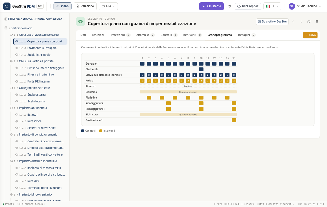Open the IT language selector
Viewport: 327px width, 207px height.
(272, 6)
